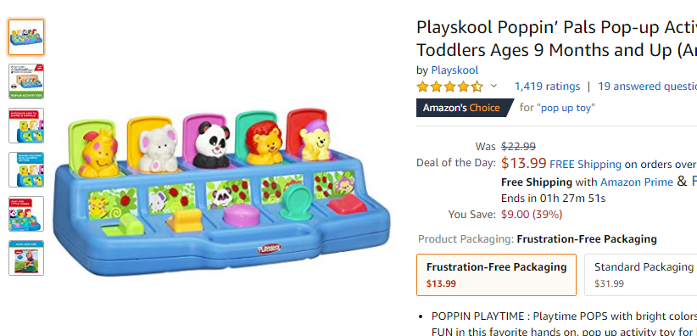Show the fourth product thumbnail image
Screen dimensions: 697x336
click(26, 170)
